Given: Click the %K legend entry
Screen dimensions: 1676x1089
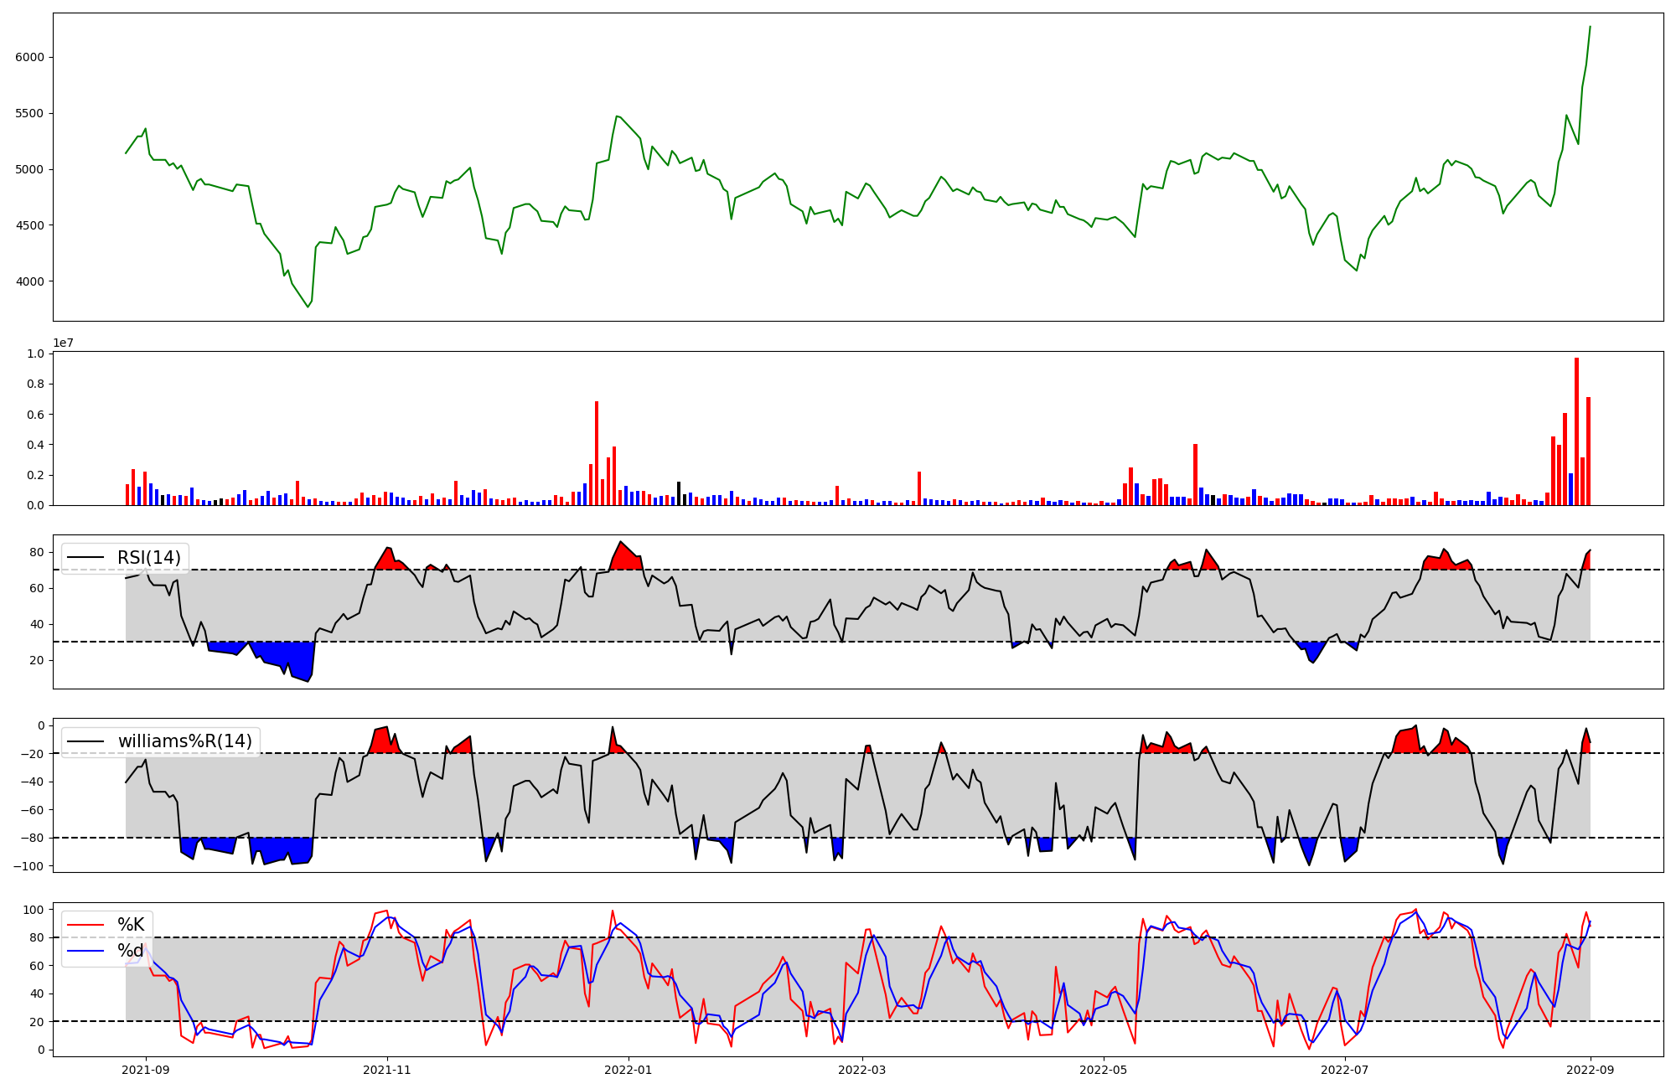Looking at the screenshot, I should [131, 925].
